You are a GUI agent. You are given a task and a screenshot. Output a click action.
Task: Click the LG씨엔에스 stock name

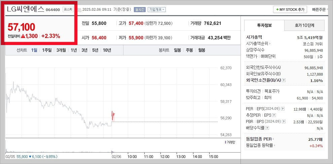pos(25,9)
